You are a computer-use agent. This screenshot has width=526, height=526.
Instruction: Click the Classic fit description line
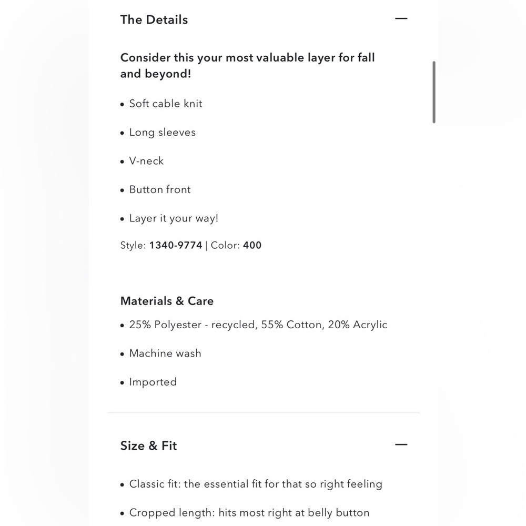pos(251,484)
